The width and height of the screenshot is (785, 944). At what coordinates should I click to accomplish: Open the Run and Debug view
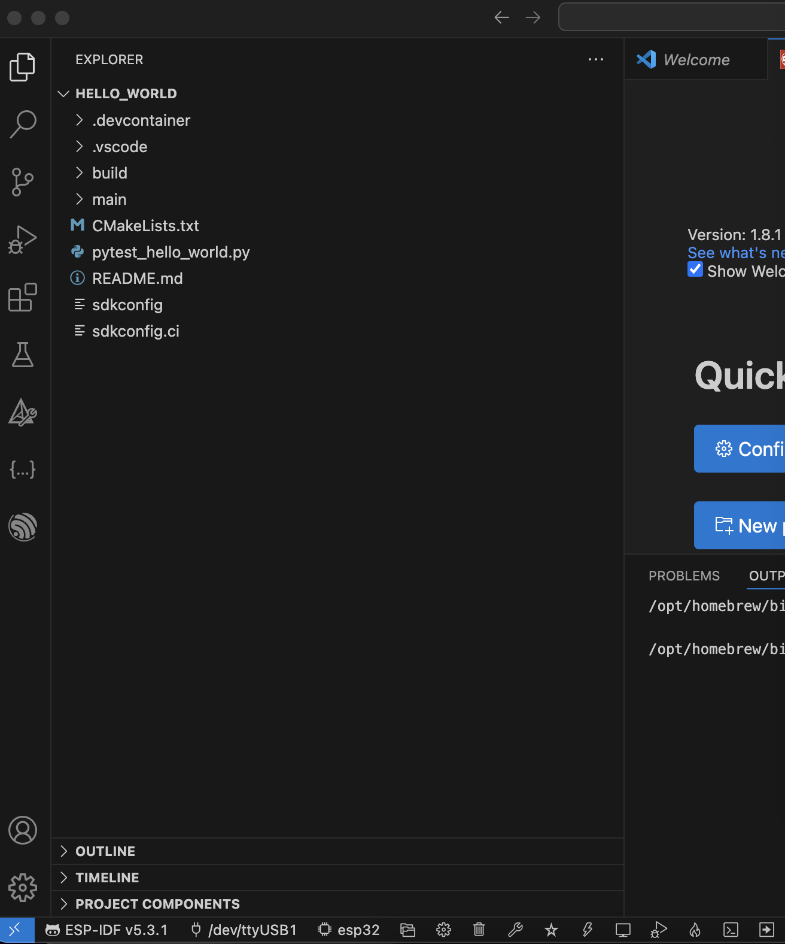23,240
